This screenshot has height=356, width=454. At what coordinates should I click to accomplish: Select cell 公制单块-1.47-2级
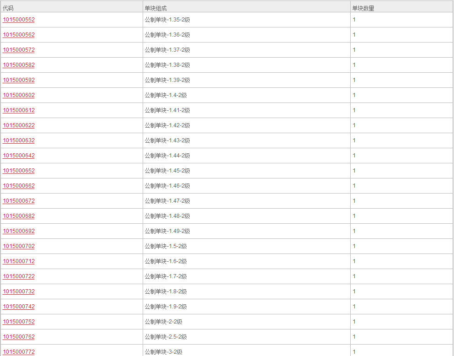pyautogui.click(x=246, y=201)
